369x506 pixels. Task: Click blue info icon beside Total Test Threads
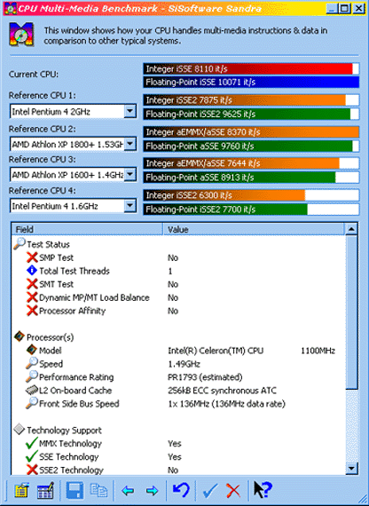[x=32, y=271]
